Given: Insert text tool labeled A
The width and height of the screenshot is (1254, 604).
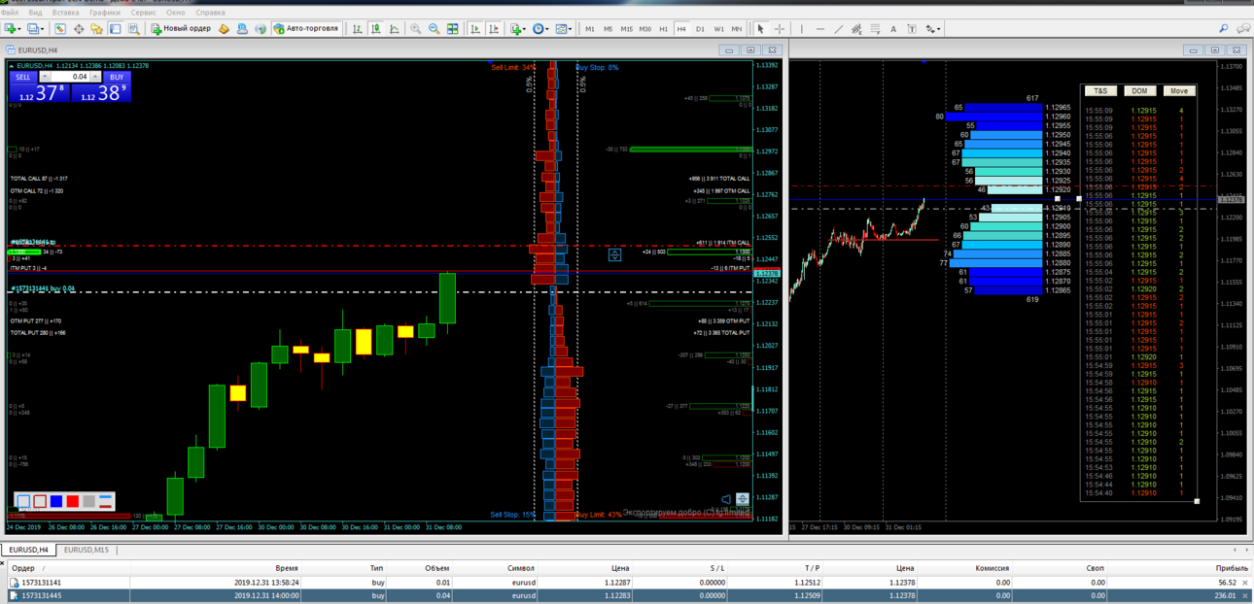Looking at the screenshot, I should (x=893, y=29).
